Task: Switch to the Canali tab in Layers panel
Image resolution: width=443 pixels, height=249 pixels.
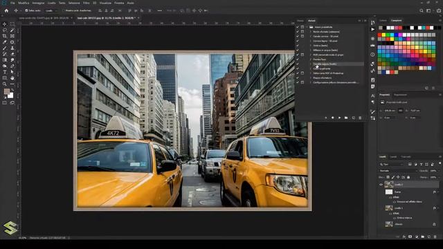Action: pos(393,157)
